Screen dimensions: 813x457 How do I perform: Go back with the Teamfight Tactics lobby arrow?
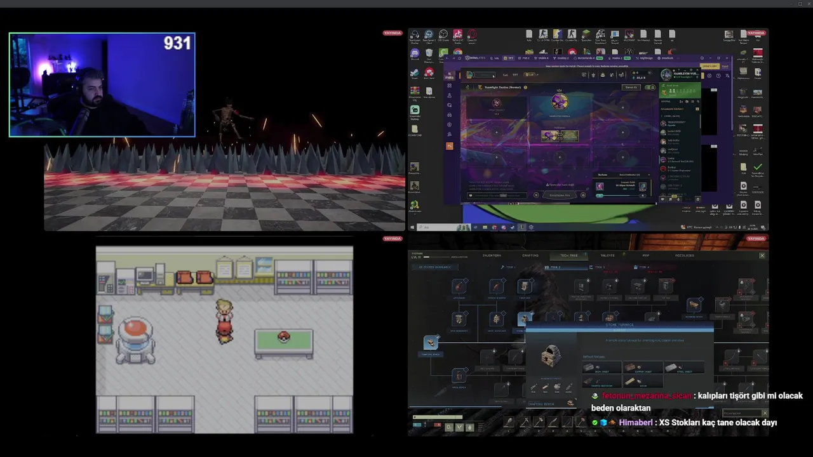point(467,88)
